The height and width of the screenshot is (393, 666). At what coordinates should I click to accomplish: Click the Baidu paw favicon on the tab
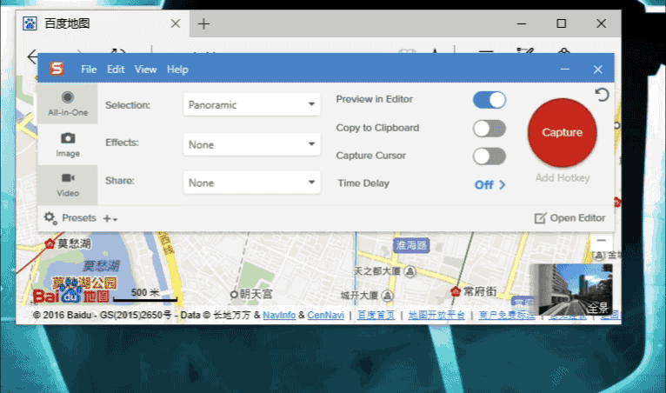click(x=30, y=23)
